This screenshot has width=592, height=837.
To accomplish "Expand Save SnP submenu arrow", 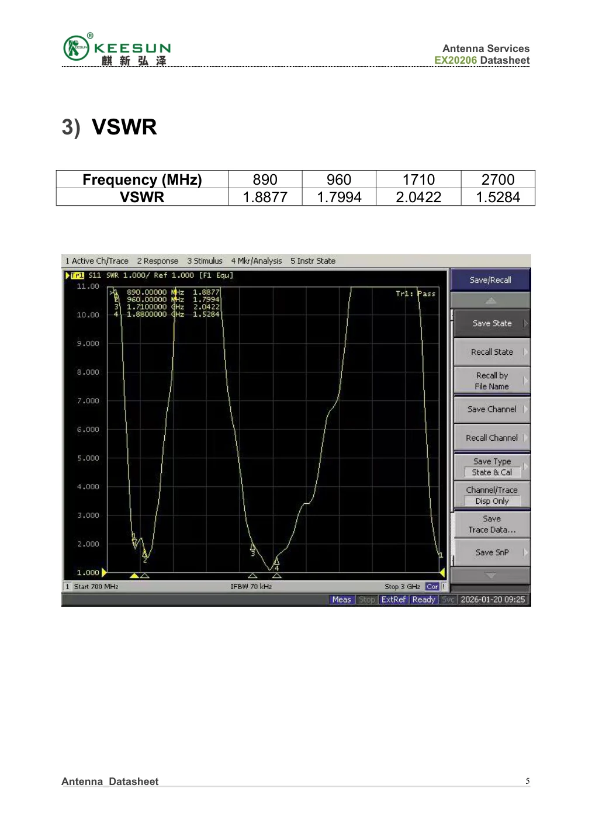I will pos(525,552).
